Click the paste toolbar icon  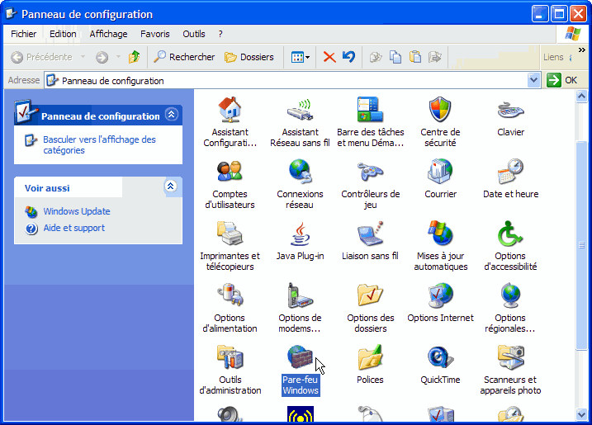[x=415, y=57]
